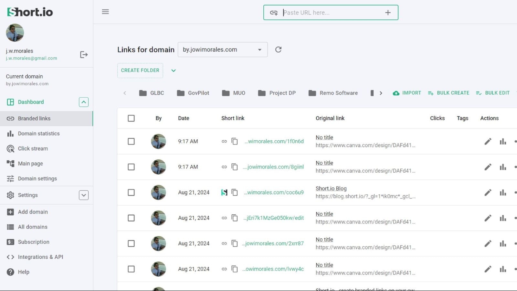Copy the short link ending 1f0n6d
The width and height of the screenshot is (517, 291).
[235, 141]
